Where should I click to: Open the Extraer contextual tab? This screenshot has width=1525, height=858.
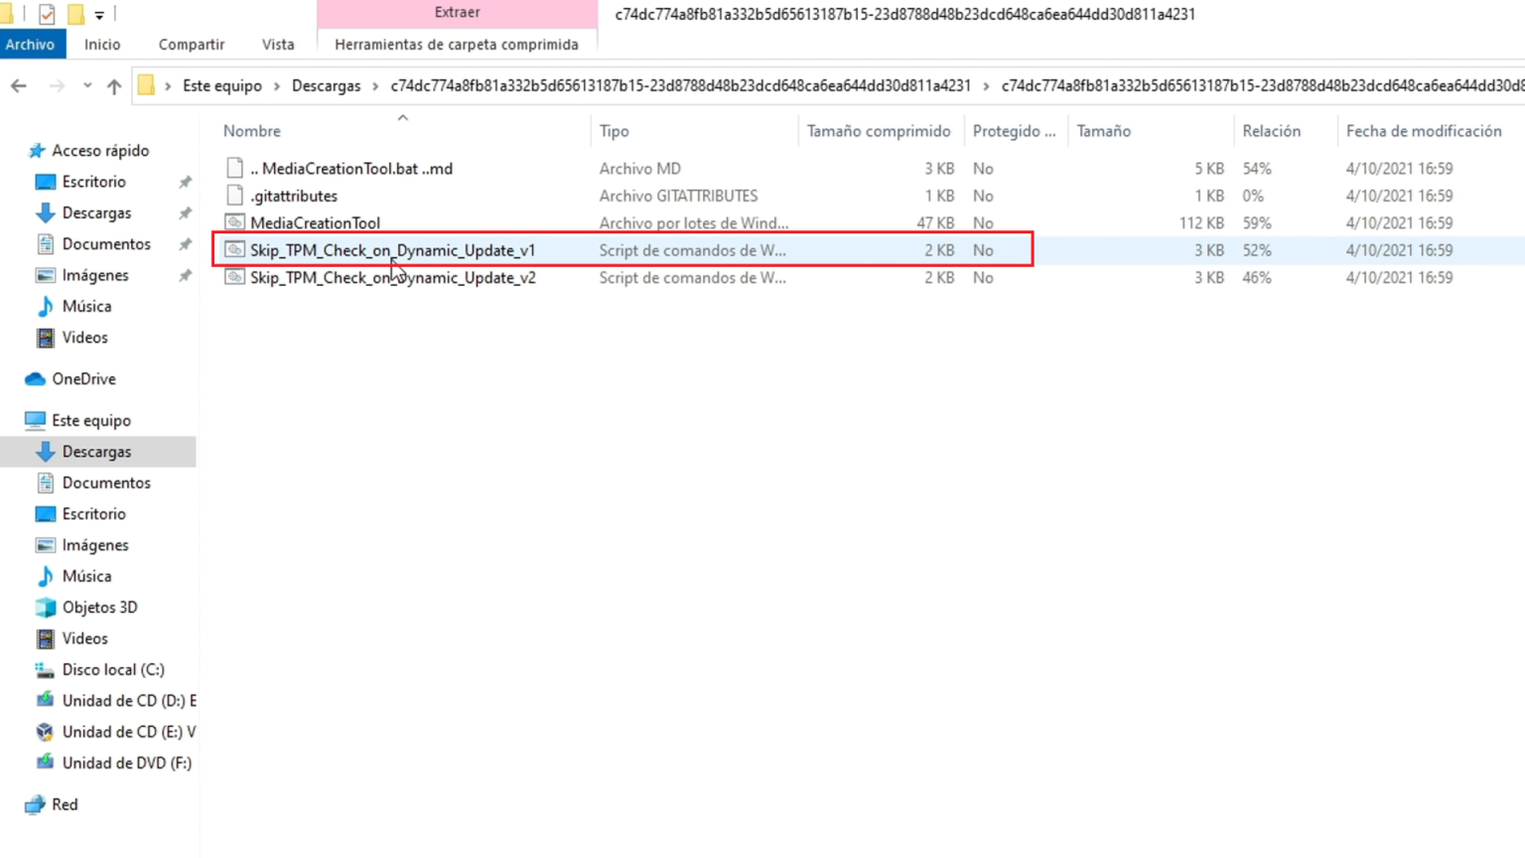coord(457,13)
